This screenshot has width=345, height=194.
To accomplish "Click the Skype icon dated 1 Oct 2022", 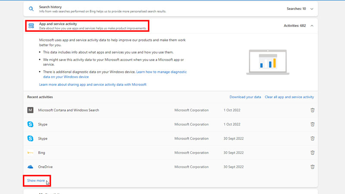I will [30, 124].
